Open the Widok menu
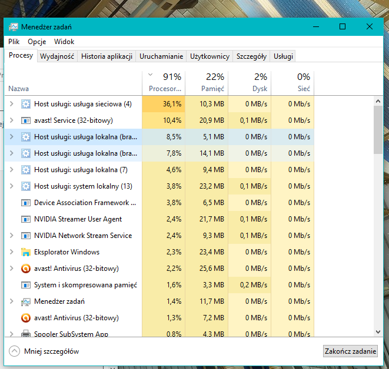The image size is (389, 369). (x=64, y=42)
